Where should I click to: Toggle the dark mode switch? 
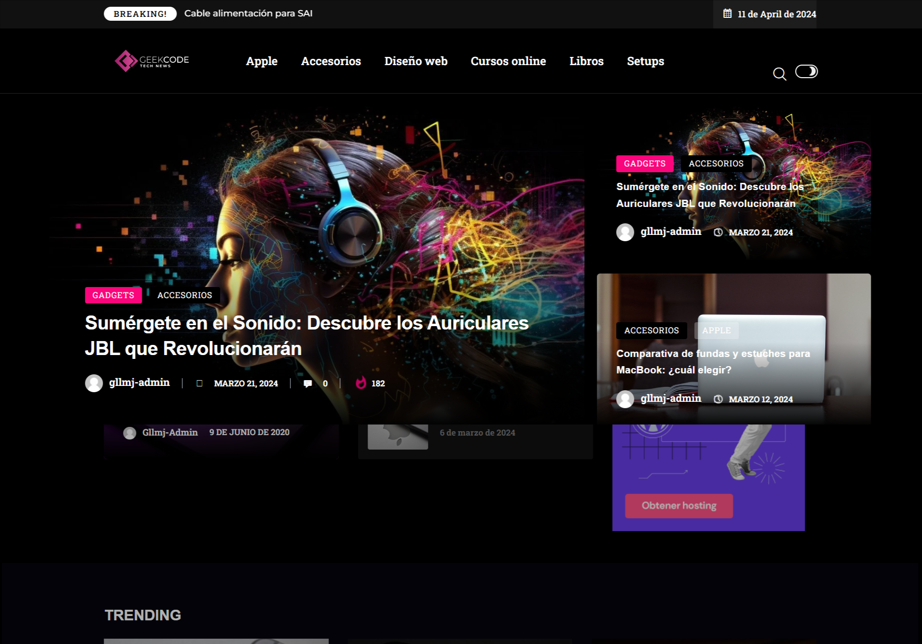[x=806, y=71]
